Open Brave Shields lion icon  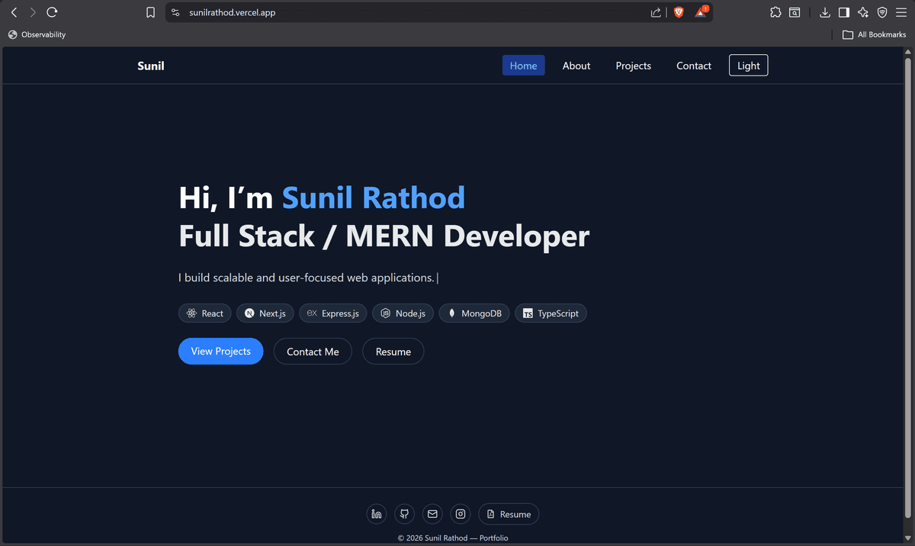click(x=678, y=12)
